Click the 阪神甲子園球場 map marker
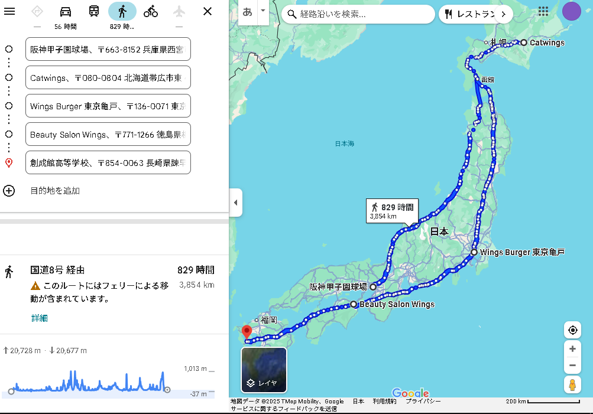The image size is (593, 414). [x=373, y=286]
